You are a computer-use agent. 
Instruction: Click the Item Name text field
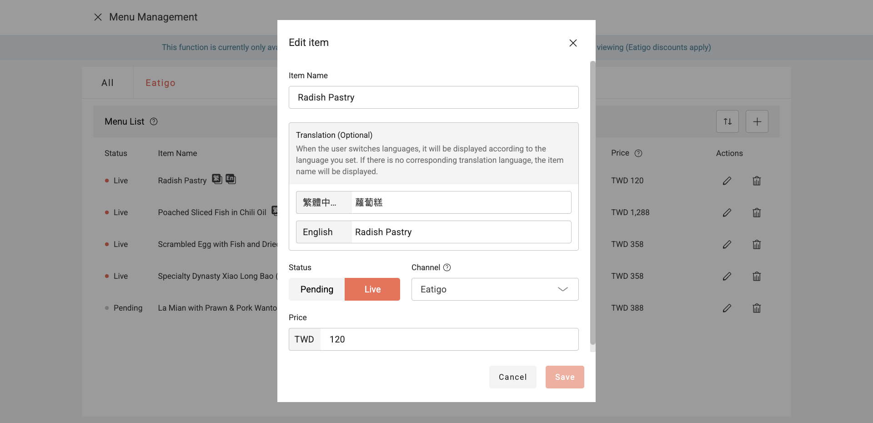tap(433, 97)
